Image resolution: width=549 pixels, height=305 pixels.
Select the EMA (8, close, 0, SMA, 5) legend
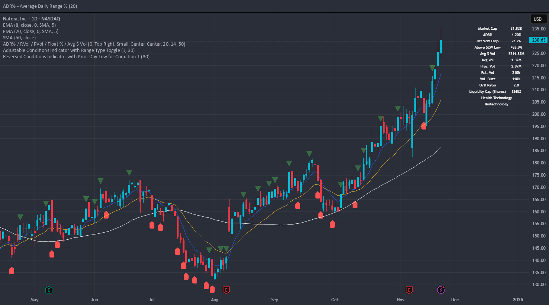(x=29, y=25)
